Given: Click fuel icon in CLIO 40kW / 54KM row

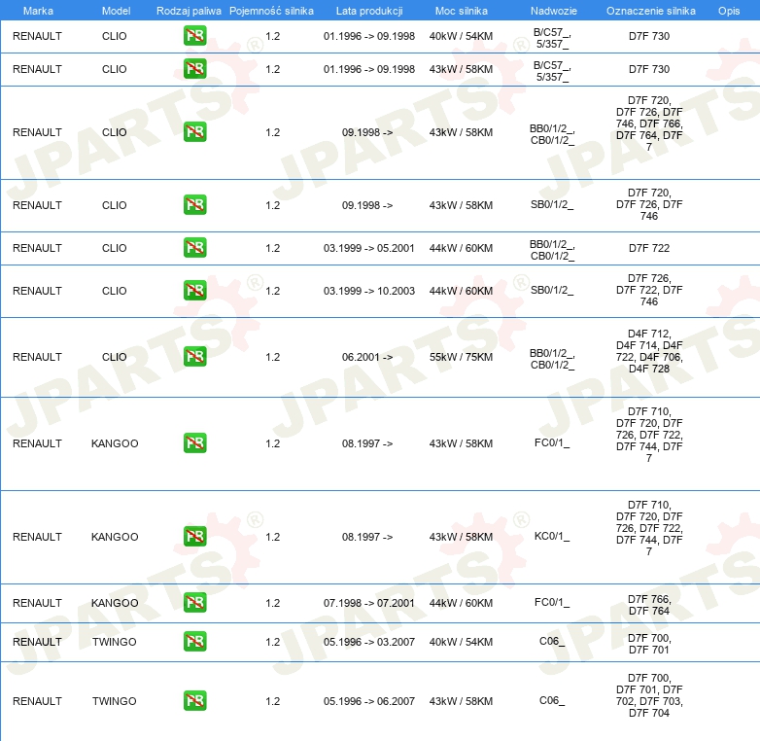Looking at the screenshot, I should click(194, 36).
